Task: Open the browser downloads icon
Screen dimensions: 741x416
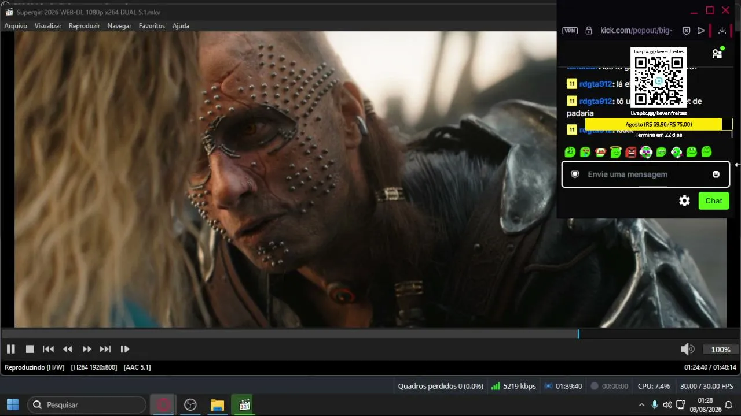Action: [722, 31]
